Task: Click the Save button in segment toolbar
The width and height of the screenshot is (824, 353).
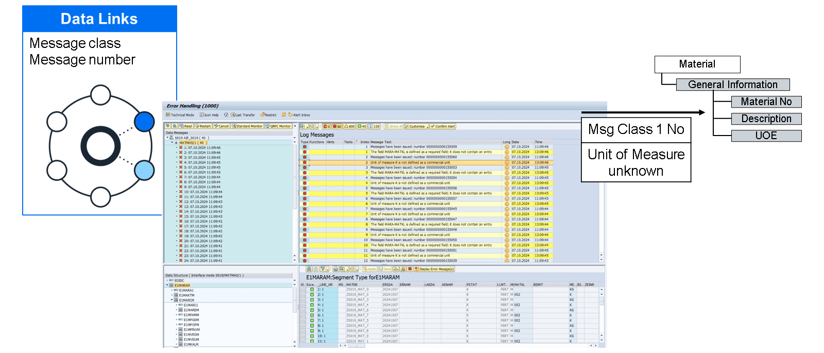Action: (x=385, y=269)
